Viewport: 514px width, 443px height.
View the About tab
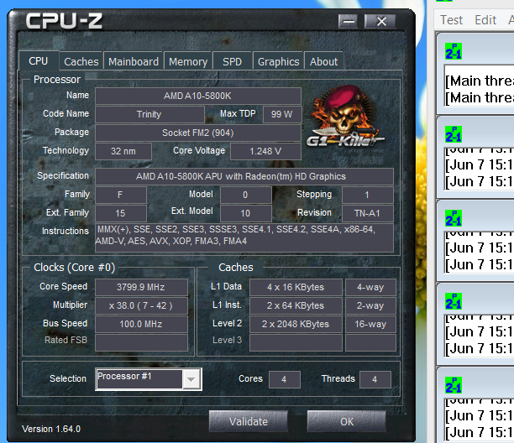pos(324,61)
